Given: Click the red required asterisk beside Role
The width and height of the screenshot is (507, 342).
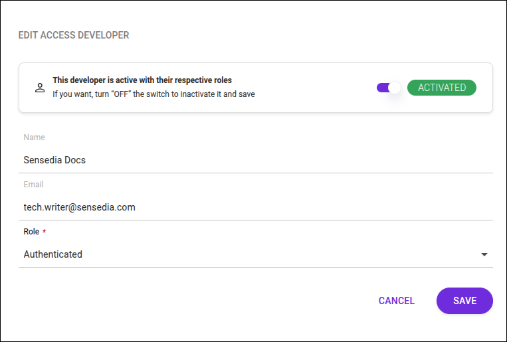Looking at the screenshot, I should (45, 232).
